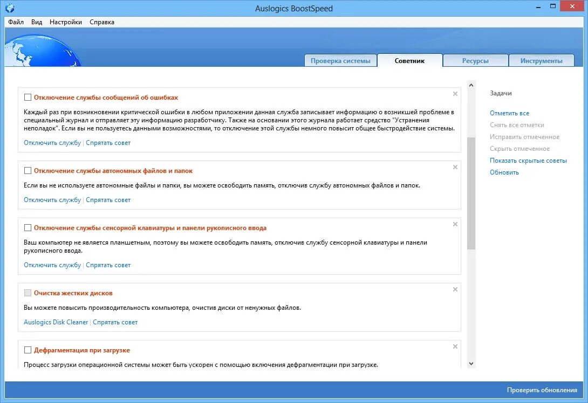Click the scrollbar down arrow
588x403 pixels.
click(x=471, y=363)
